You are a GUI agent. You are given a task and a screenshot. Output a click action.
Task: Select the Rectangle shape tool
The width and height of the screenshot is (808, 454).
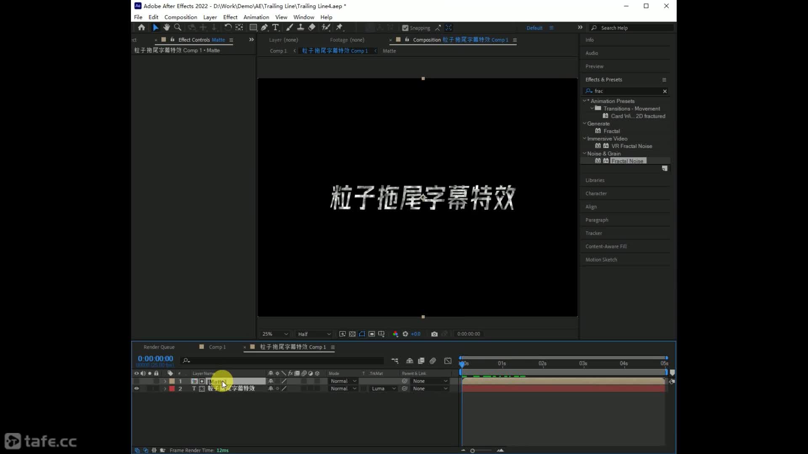(x=253, y=27)
